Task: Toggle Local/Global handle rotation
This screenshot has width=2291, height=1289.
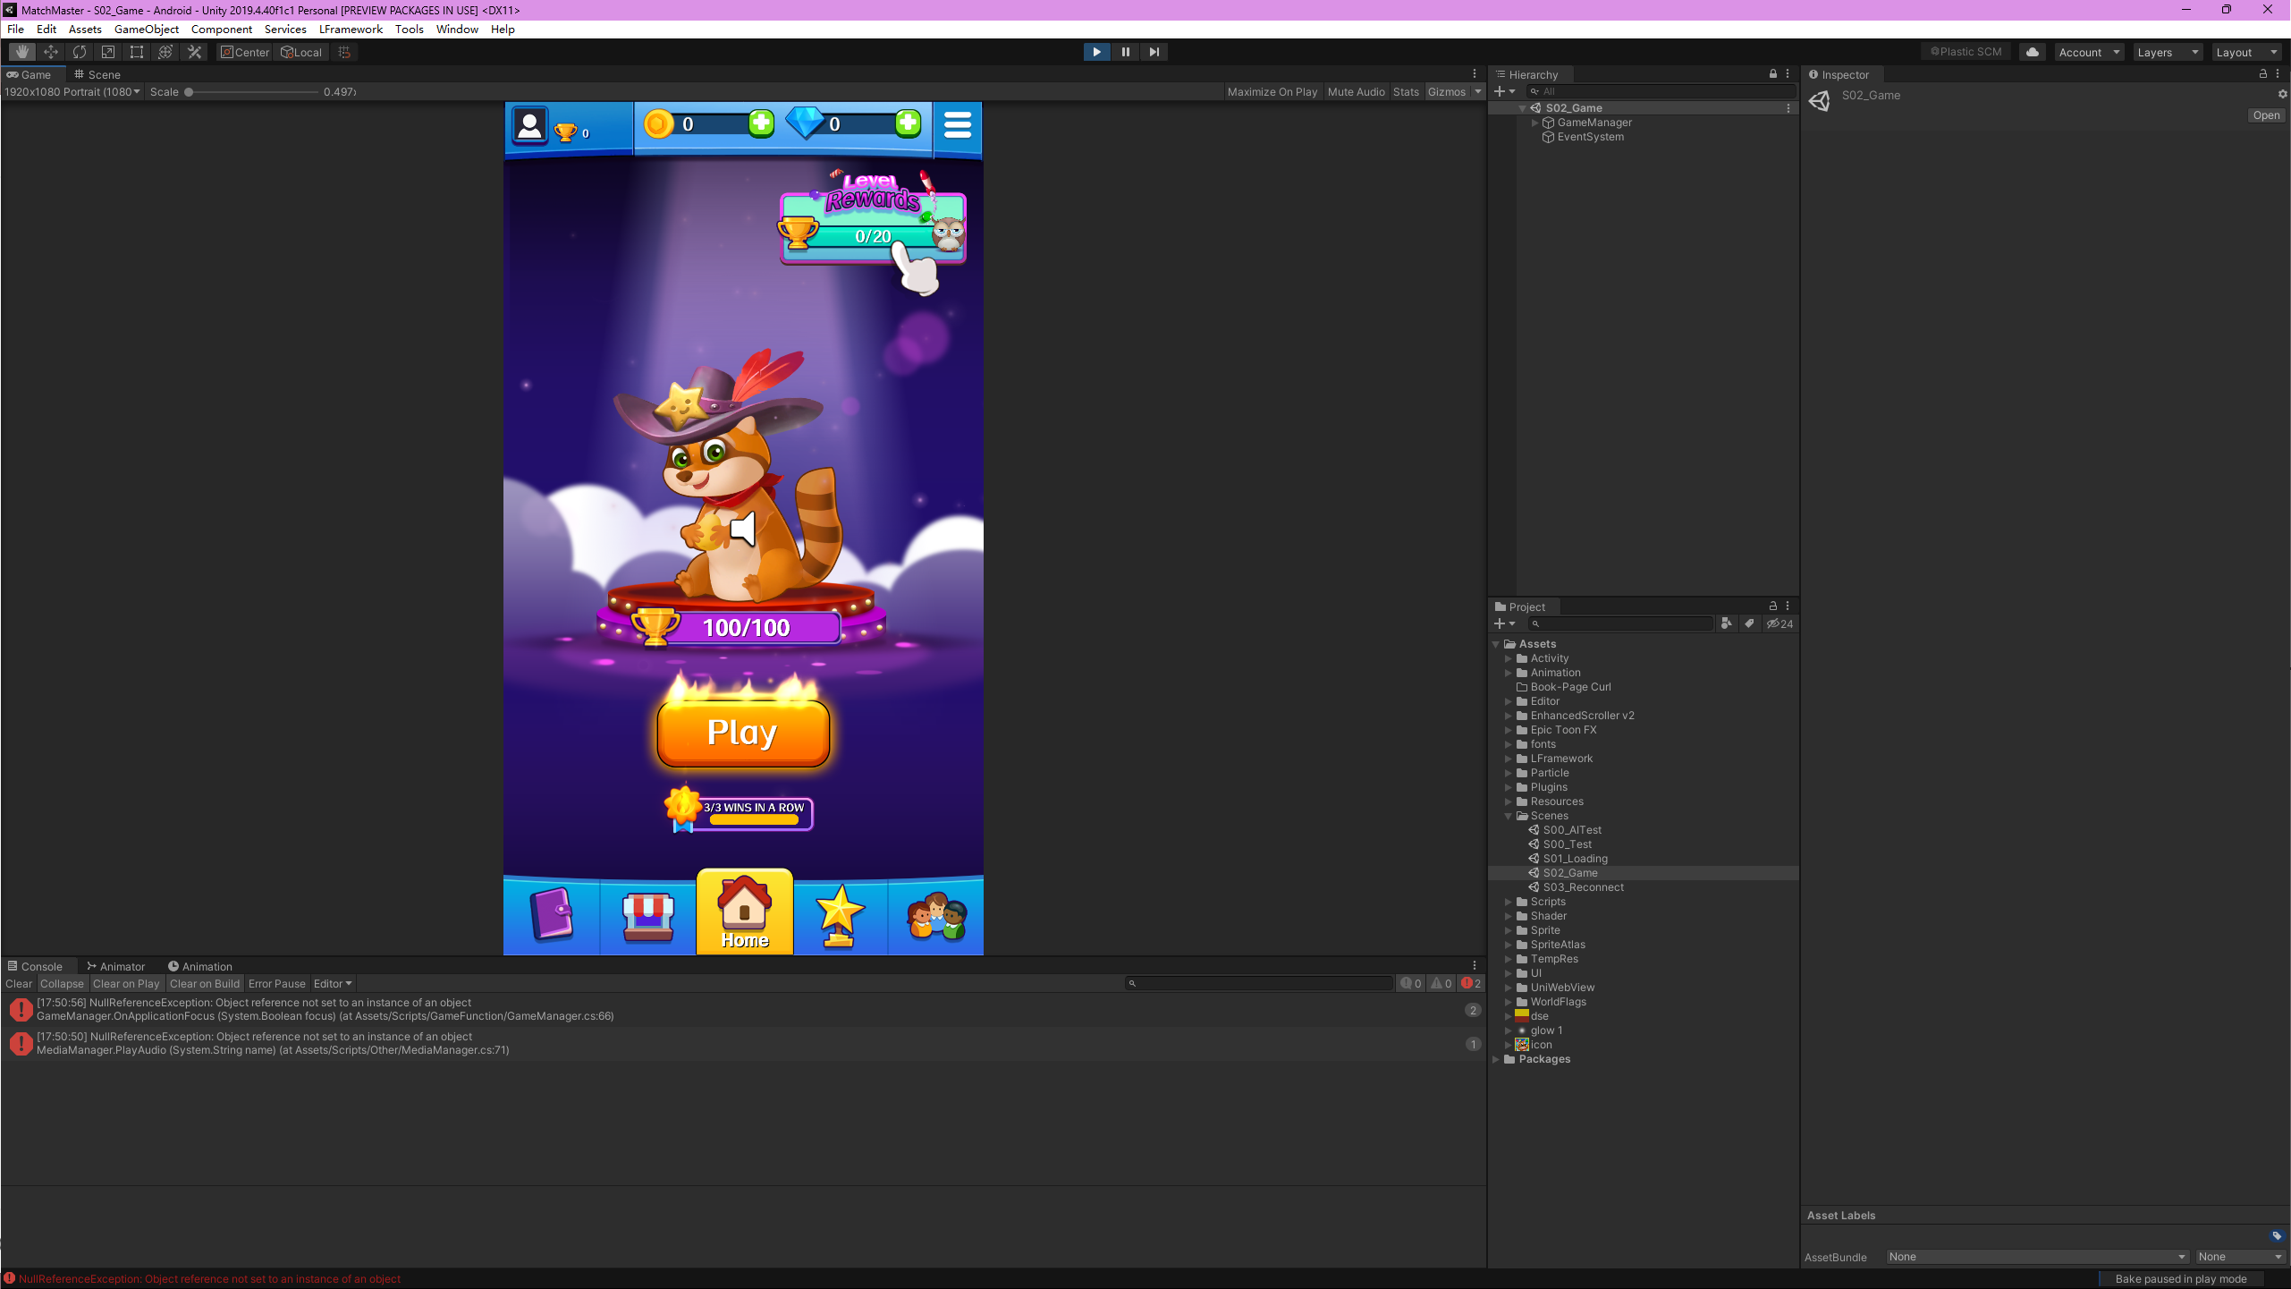Action: coord(301,52)
